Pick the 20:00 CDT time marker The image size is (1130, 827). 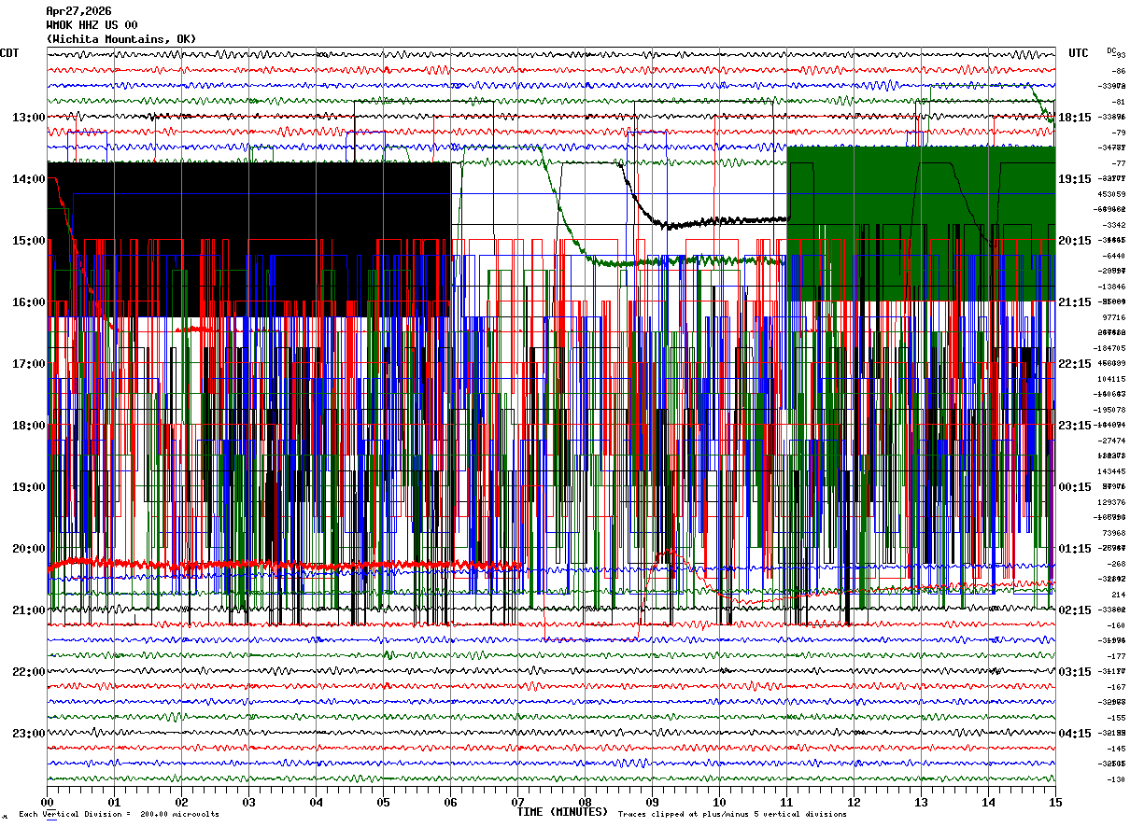pyautogui.click(x=28, y=549)
